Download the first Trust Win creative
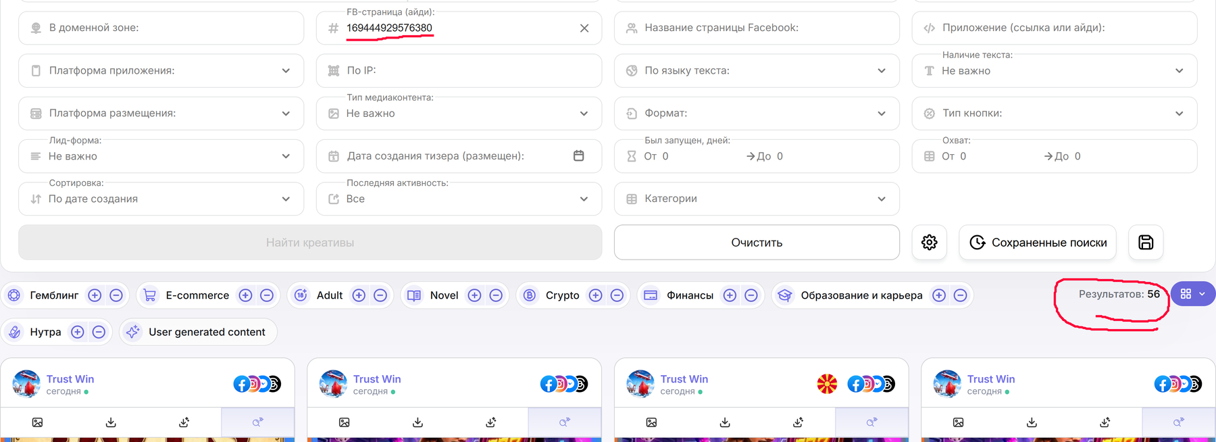The height and width of the screenshot is (442, 1216). [x=111, y=422]
